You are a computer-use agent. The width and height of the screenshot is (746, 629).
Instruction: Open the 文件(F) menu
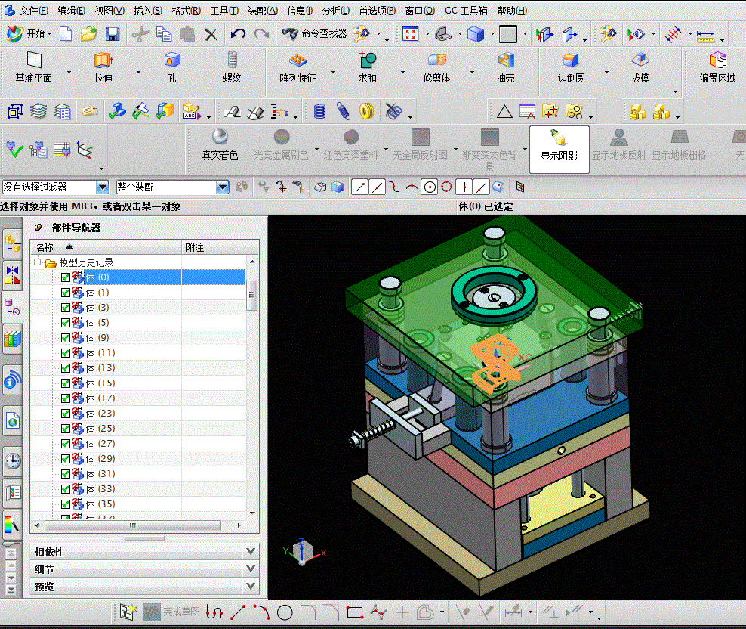(x=34, y=11)
